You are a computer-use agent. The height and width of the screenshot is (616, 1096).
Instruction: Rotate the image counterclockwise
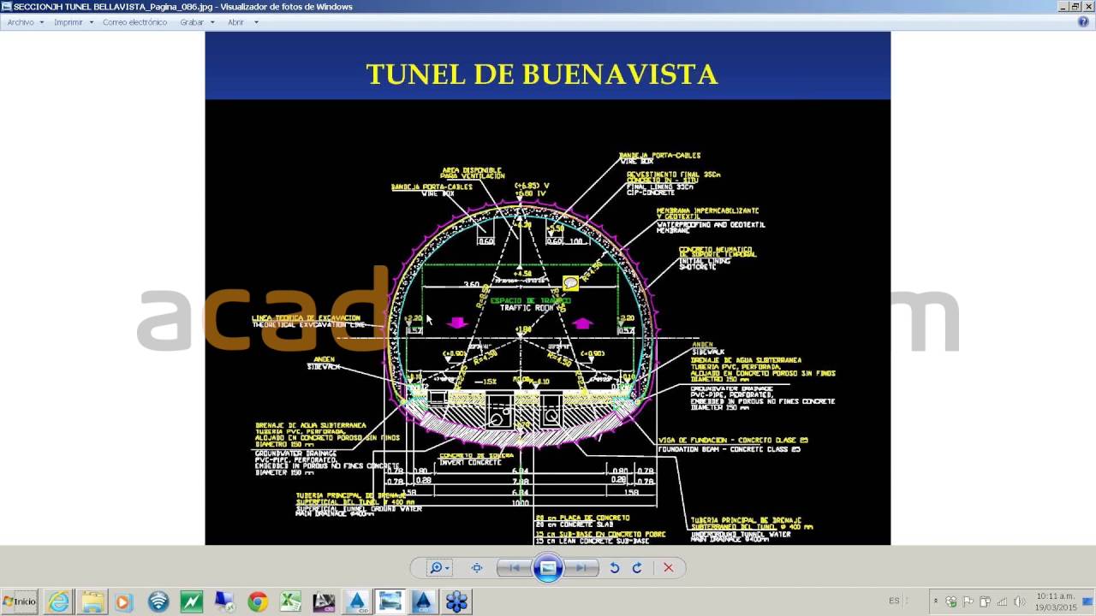pos(614,567)
